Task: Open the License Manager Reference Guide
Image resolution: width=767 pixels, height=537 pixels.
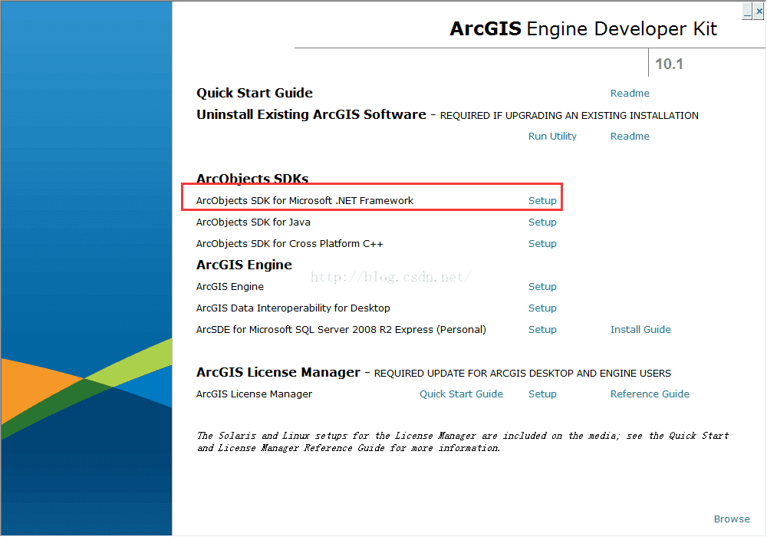Action: (x=650, y=394)
